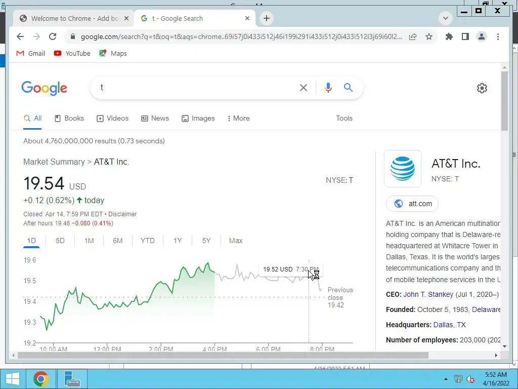Switch to Videos results
This screenshot has width=518, height=389.
pyautogui.click(x=112, y=119)
